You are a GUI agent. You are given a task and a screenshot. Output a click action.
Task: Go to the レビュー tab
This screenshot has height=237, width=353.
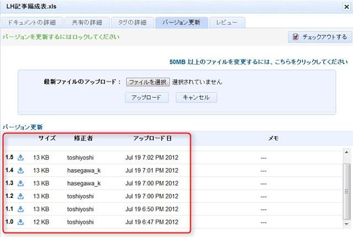coord(227,23)
